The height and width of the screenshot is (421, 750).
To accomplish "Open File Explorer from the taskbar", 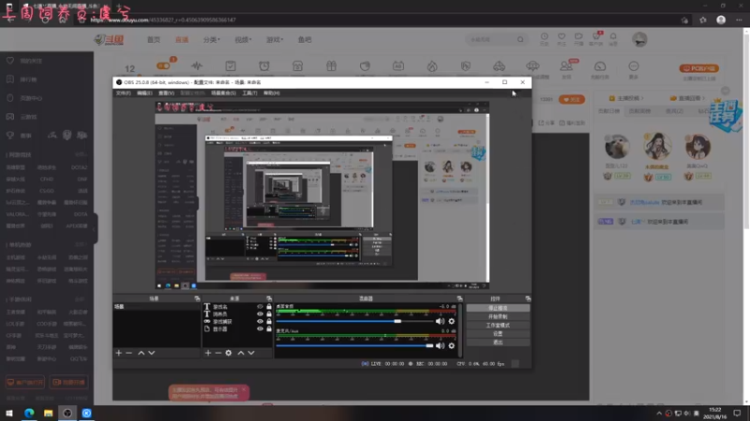I will click(x=49, y=413).
